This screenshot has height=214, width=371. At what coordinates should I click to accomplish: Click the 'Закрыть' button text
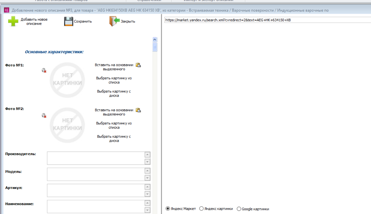pyautogui.click(x=128, y=21)
